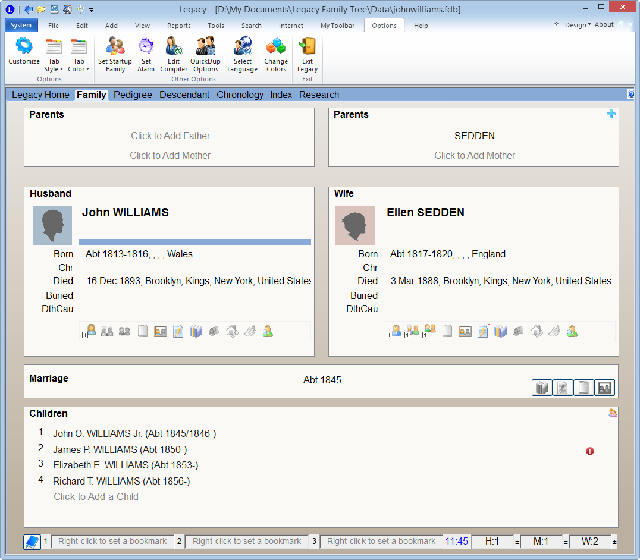Click the plus/minus next to H:1
Viewport: 640px width, 560px height.
point(517,542)
